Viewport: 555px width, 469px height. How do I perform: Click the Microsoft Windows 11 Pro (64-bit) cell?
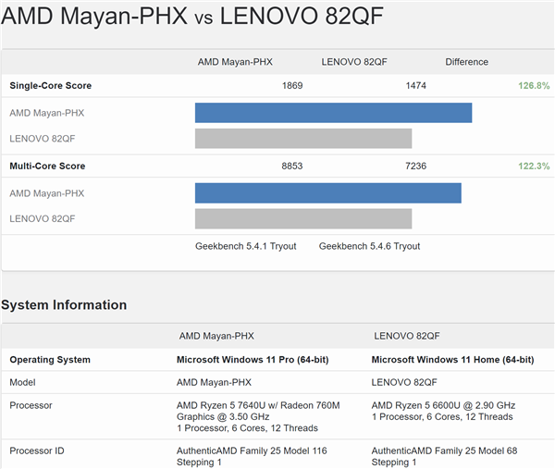(x=253, y=360)
